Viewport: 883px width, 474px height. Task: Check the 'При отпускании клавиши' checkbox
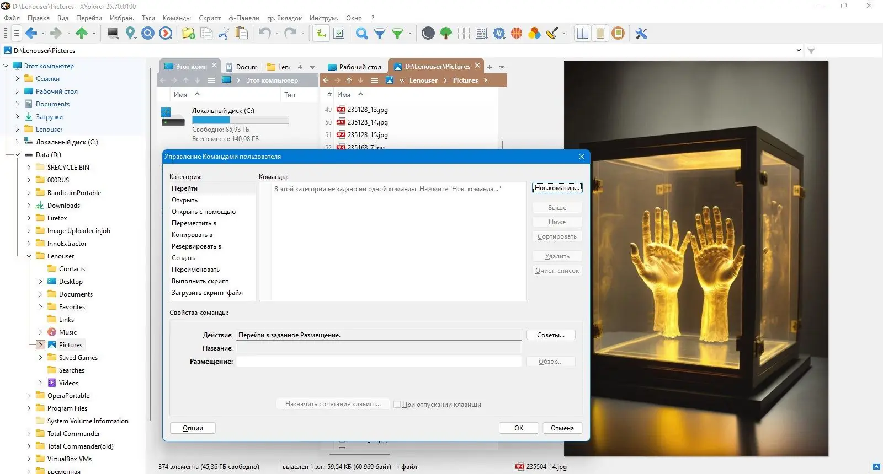pyautogui.click(x=397, y=405)
